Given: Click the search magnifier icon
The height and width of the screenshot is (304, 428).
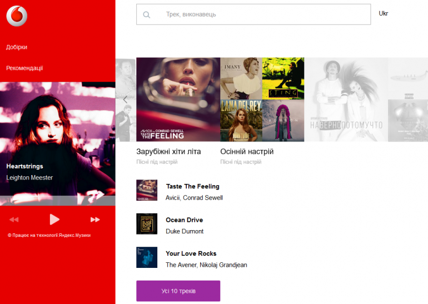Looking at the screenshot, I should [x=147, y=15].
